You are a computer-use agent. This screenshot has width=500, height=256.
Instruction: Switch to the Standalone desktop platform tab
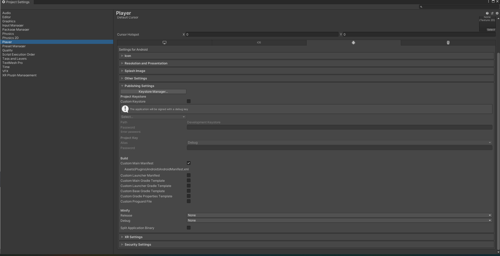164,43
